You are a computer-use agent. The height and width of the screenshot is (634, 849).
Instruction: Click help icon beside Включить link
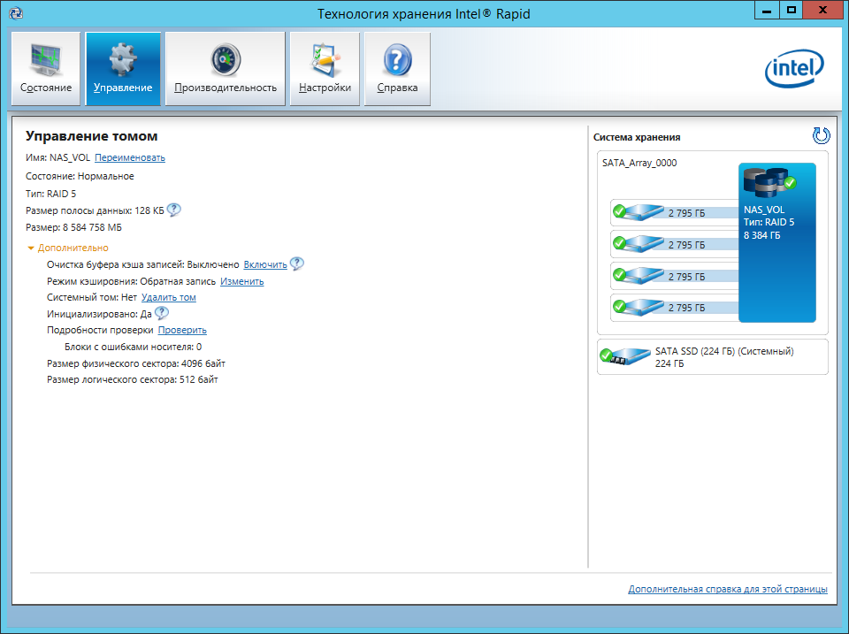297,264
